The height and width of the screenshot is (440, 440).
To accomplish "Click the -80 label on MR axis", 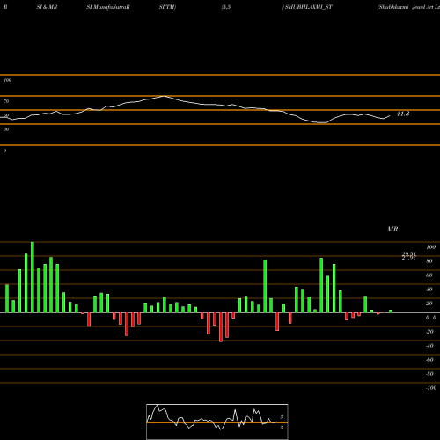I will point(429,374).
